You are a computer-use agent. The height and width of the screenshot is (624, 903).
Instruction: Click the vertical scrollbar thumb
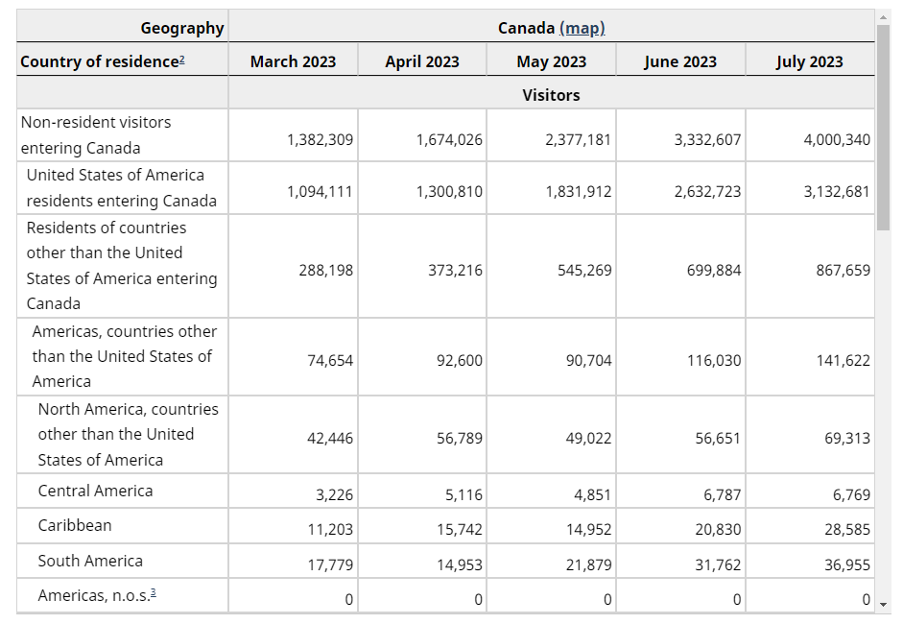pos(883,125)
